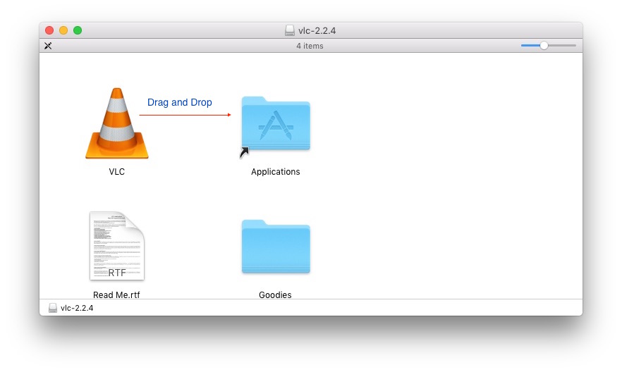Screen dimensions: 622x372
Task: Select the Goodies folder icon
Action: coord(276,247)
